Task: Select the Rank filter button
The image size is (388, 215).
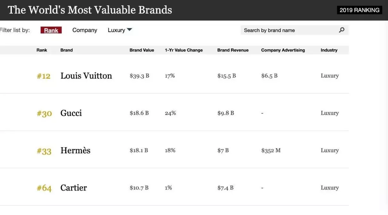Action: [51, 30]
